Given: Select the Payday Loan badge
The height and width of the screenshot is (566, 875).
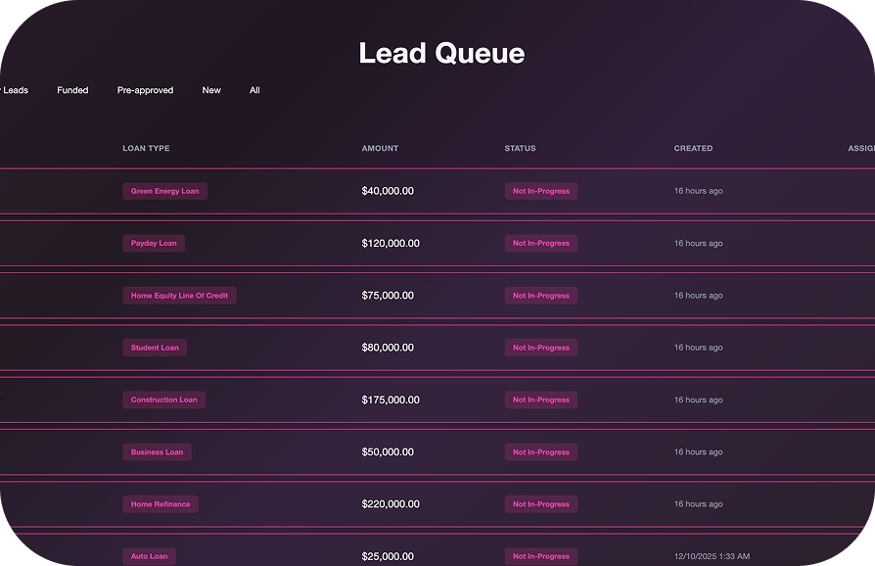Looking at the screenshot, I should [154, 243].
